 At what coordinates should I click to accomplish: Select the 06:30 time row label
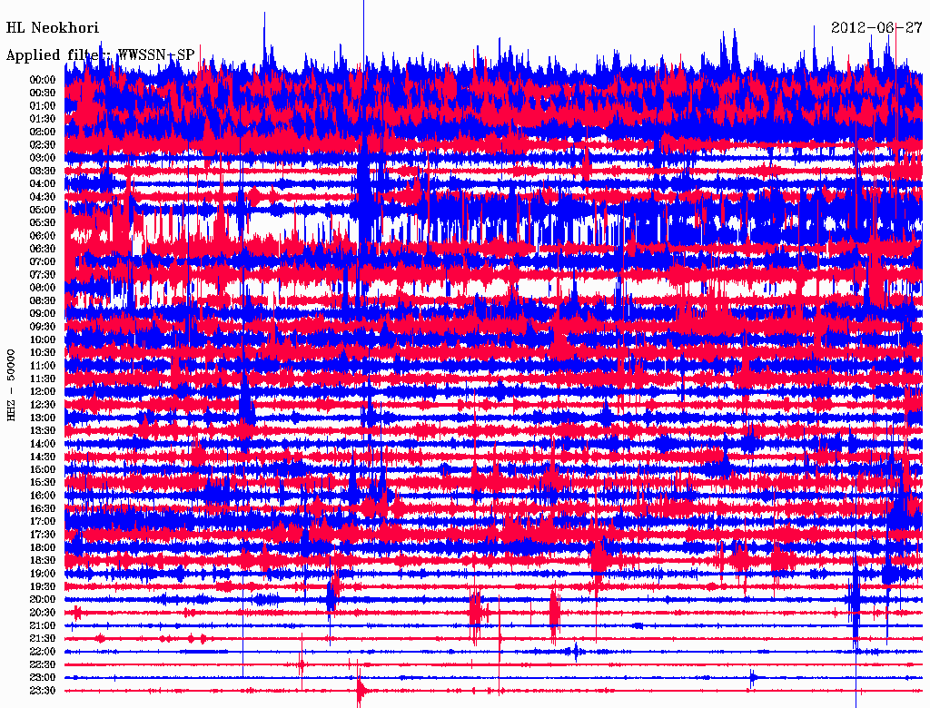(x=43, y=249)
